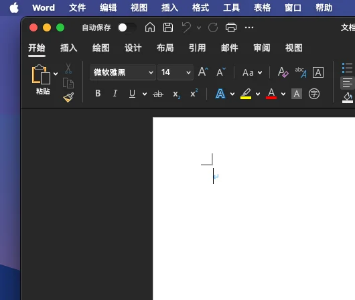Switch to the 插入 ribbon tab
This screenshot has height=300, width=355.
68,48
